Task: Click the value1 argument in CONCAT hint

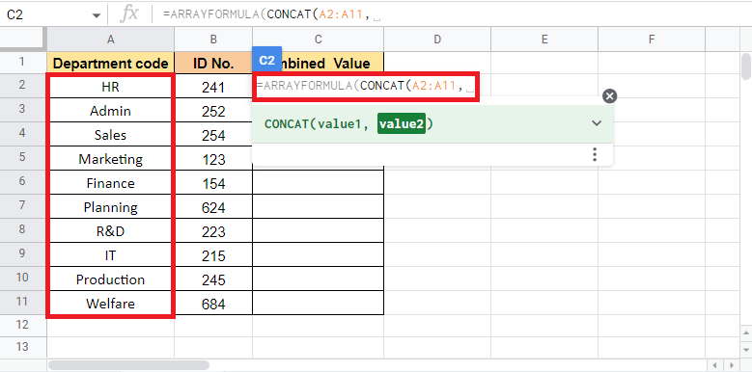Action: point(341,124)
